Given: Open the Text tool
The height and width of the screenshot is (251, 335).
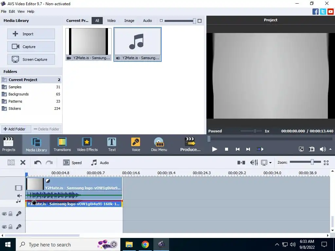Looking at the screenshot, I should point(112,144).
